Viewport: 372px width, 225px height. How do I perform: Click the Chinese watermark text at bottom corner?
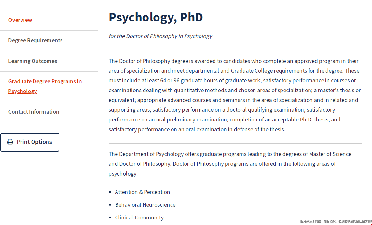tap(336, 221)
